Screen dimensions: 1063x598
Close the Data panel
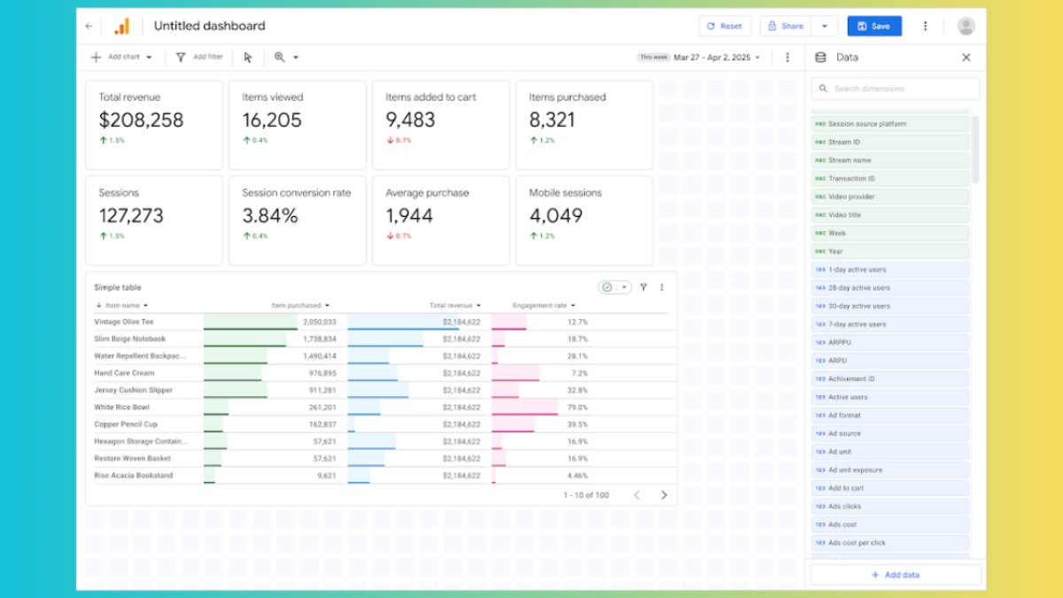(966, 58)
